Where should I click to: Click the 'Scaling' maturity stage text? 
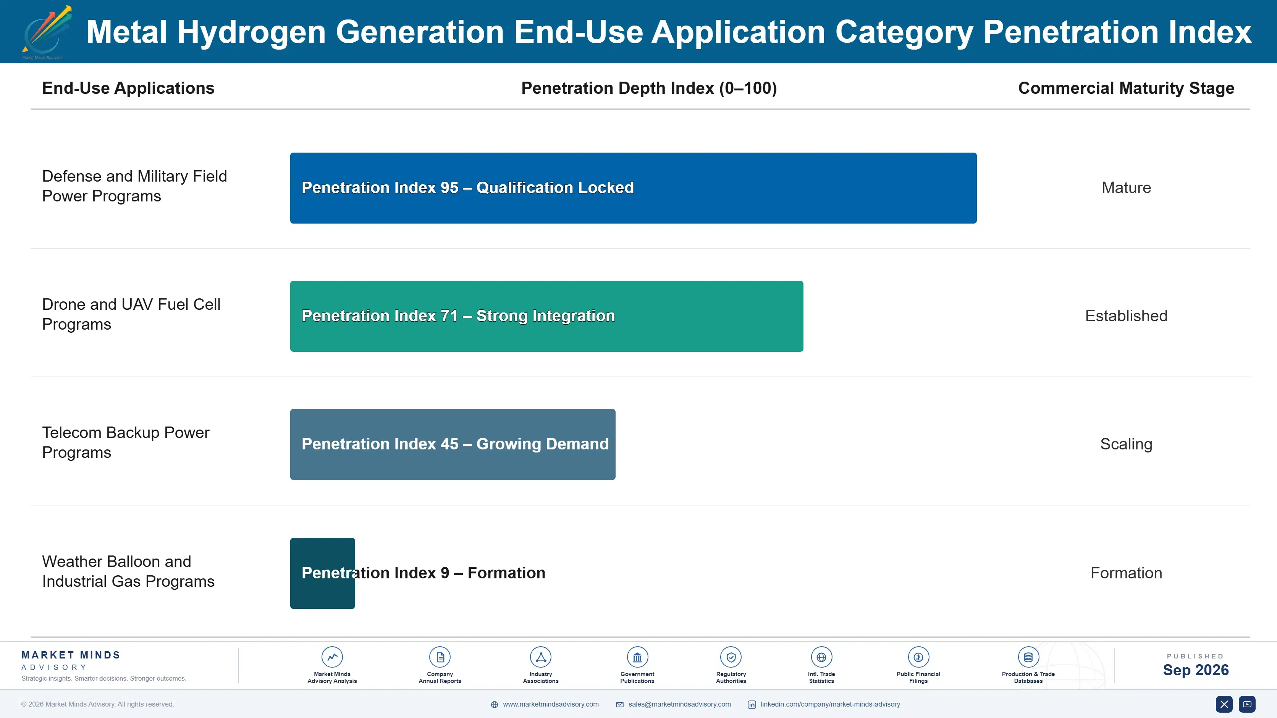1126,444
